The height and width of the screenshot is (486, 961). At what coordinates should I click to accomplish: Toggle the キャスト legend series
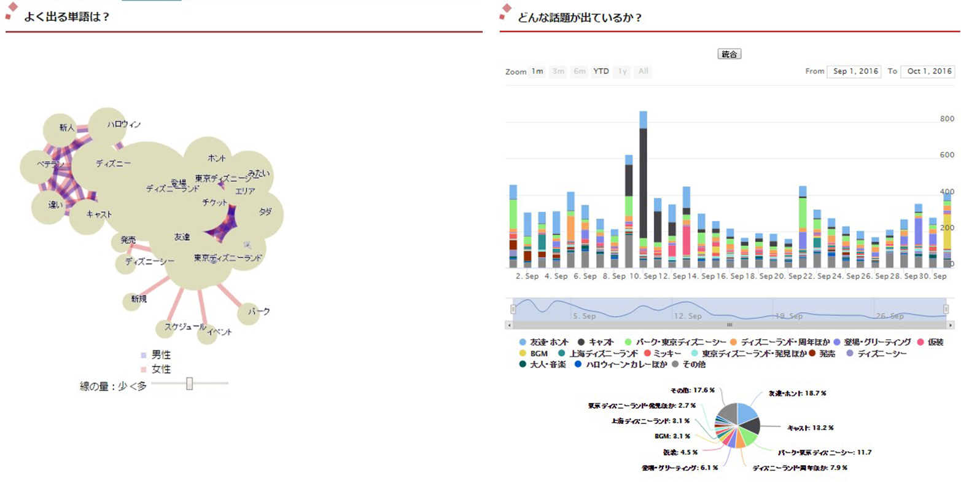pyautogui.click(x=596, y=342)
